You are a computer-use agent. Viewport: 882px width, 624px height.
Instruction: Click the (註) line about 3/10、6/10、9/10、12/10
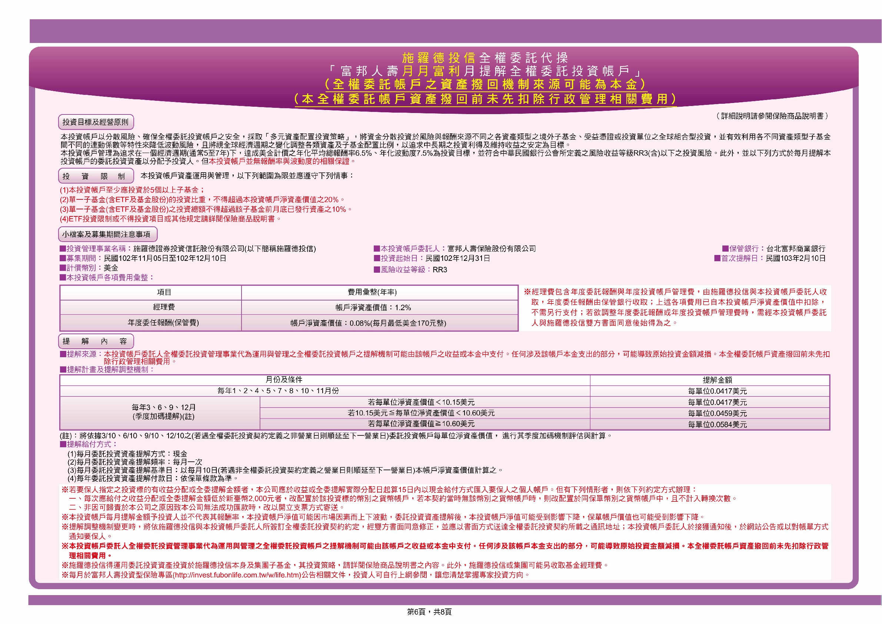336,436
